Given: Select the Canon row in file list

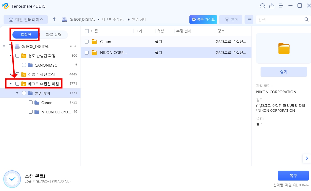Looking at the screenshot, I should point(166,42).
